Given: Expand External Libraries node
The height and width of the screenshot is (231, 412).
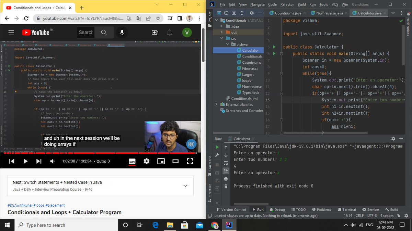Looking at the screenshot, I should [x=216, y=104].
